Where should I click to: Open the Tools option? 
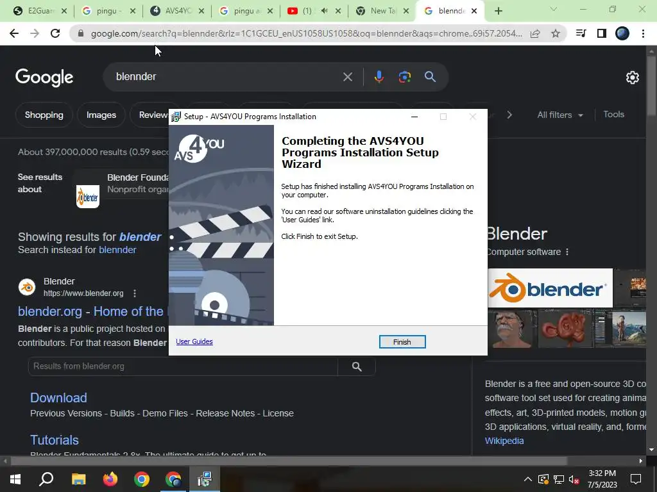(x=613, y=115)
